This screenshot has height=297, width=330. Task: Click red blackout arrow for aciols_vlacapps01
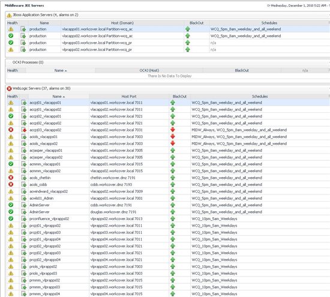(173, 137)
